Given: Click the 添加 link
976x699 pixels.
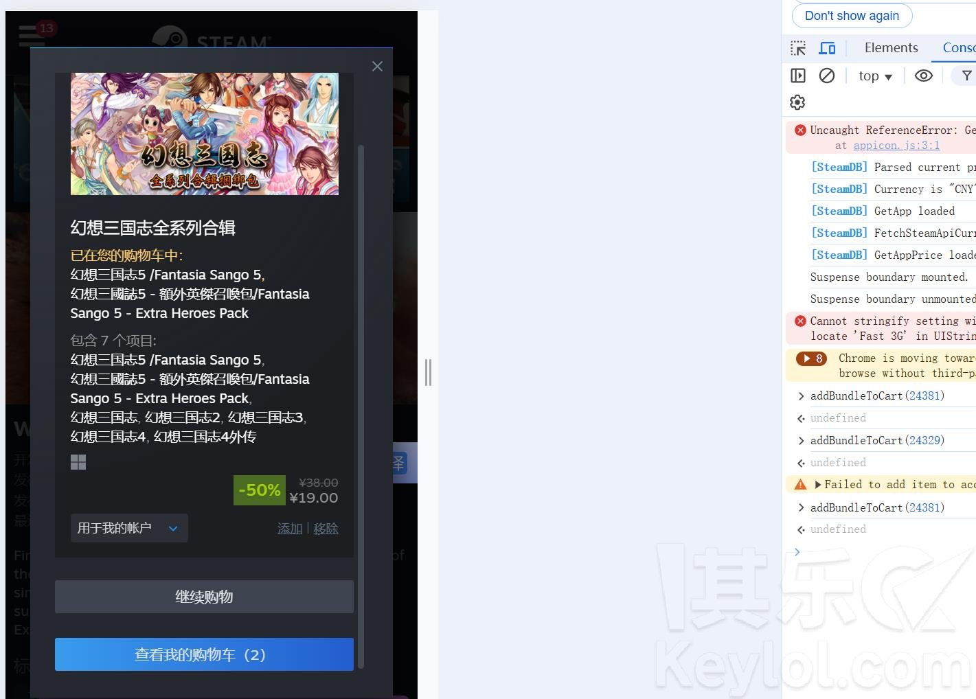Looking at the screenshot, I should pyautogui.click(x=290, y=529).
